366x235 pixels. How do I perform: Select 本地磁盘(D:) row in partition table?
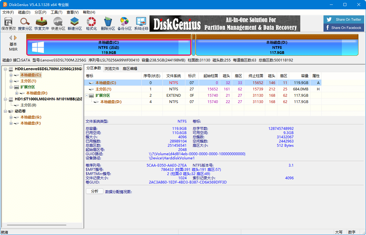coord(203,102)
